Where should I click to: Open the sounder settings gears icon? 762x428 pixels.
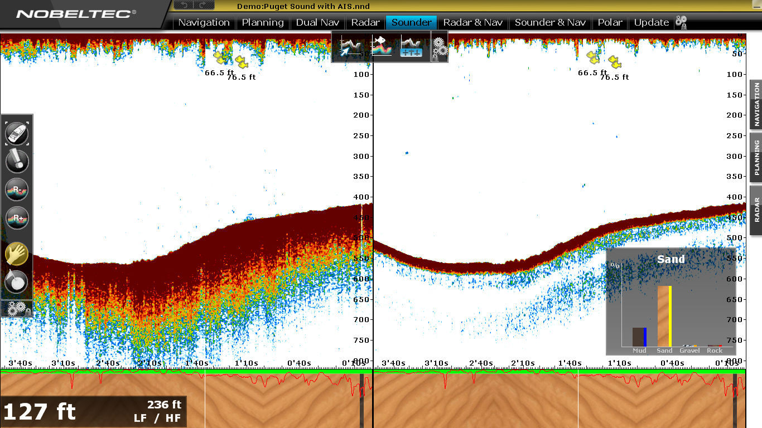click(x=440, y=47)
